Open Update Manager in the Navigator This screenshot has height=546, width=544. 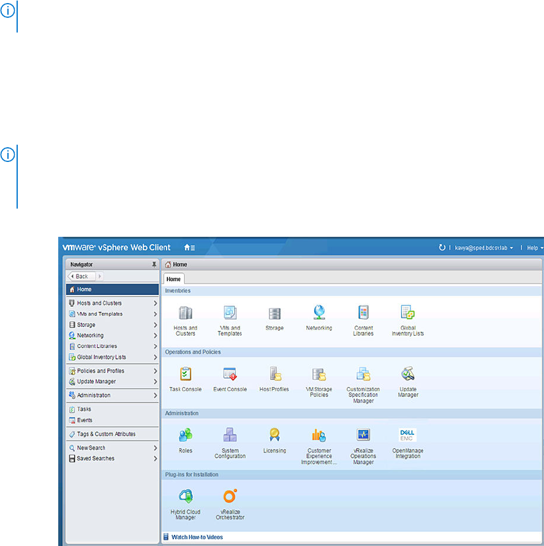(112, 382)
